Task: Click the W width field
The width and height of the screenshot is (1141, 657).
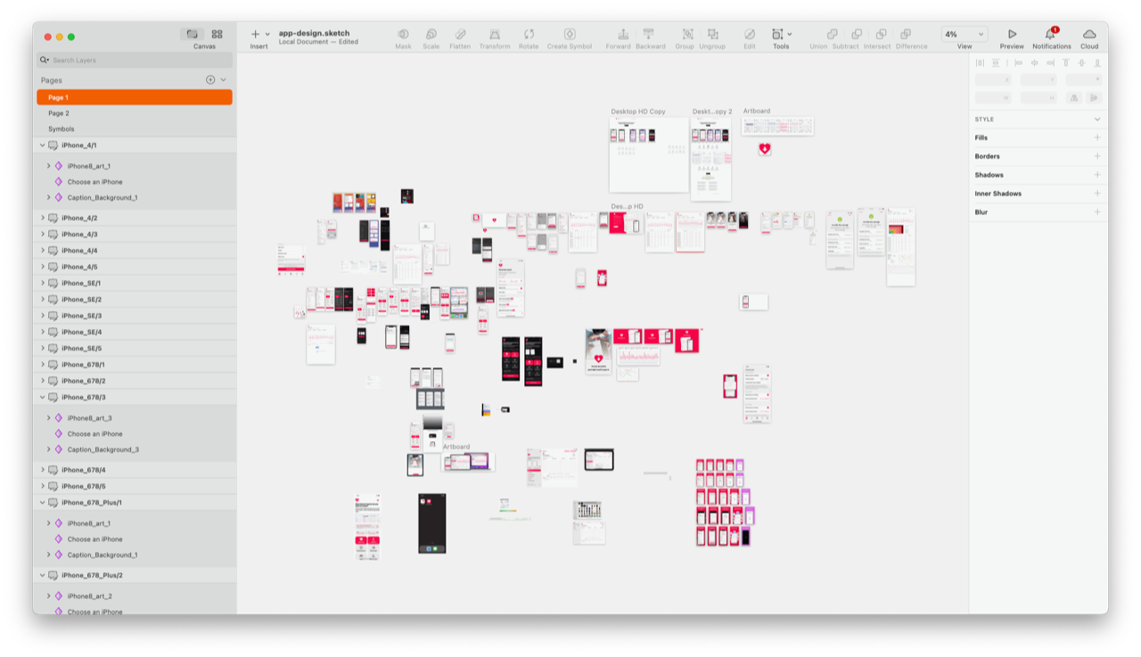Action: pos(993,97)
